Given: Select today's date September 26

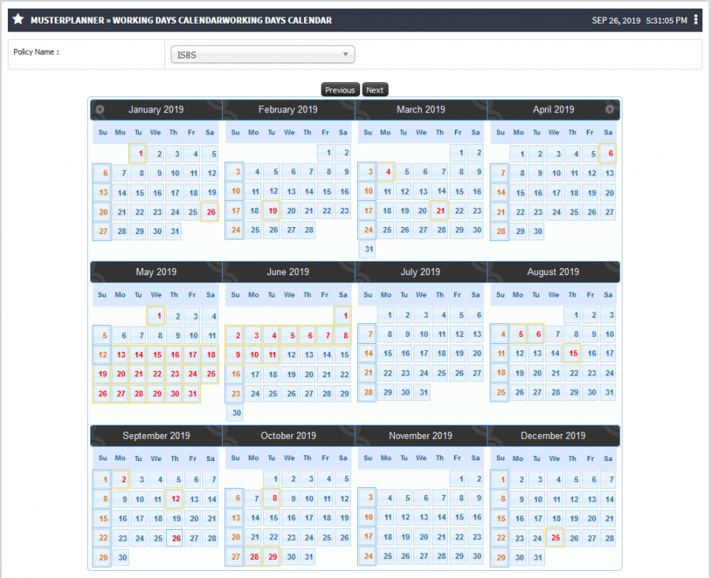Looking at the screenshot, I should click(175, 538).
